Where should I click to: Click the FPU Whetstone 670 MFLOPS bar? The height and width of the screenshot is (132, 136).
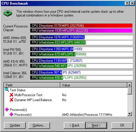81,54
